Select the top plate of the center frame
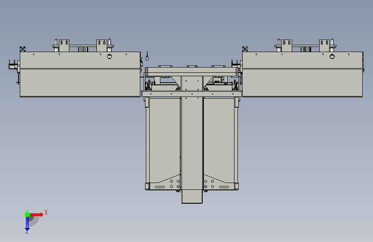This screenshot has width=373, height=242. pyautogui.click(x=192, y=71)
